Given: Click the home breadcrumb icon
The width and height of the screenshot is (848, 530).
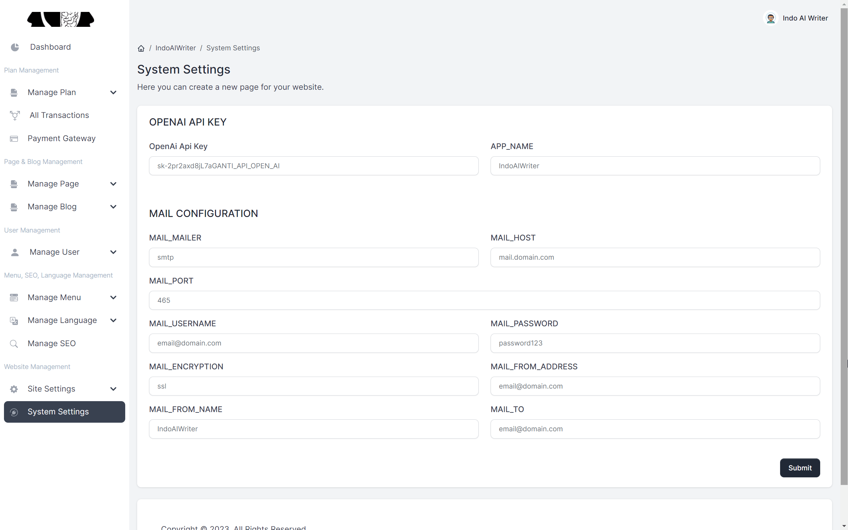Looking at the screenshot, I should [141, 48].
